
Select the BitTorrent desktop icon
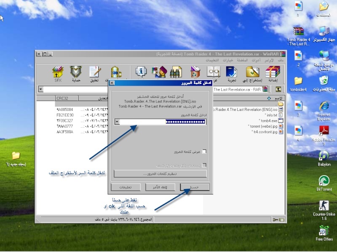point(324,183)
